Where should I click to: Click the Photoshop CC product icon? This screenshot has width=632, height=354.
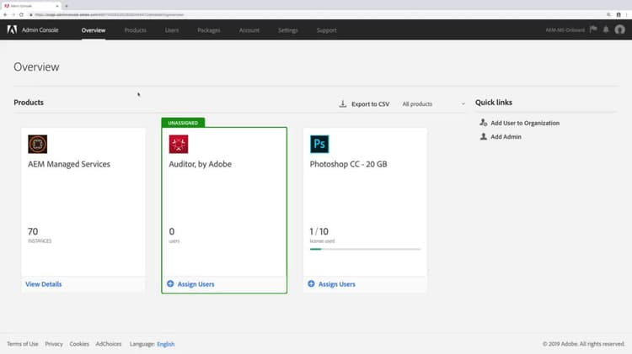tap(319, 144)
